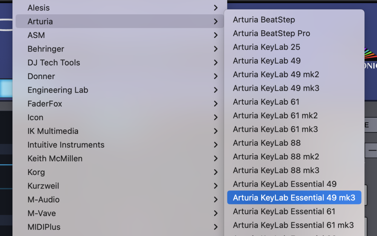Open the Behringer manufacturer submenu
This screenshot has width=377, height=236.
(x=46, y=49)
